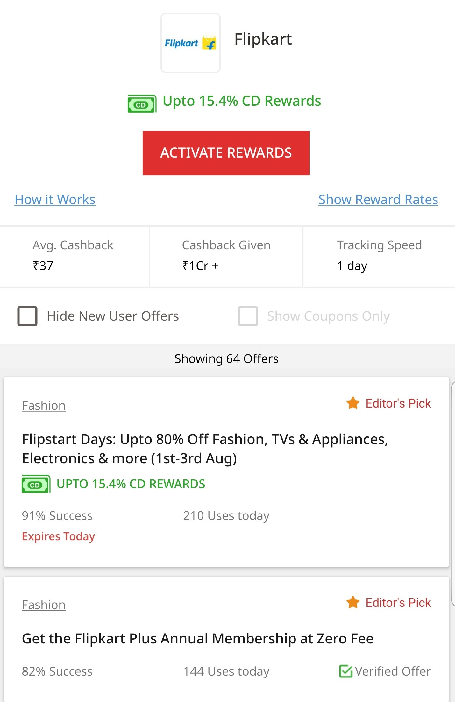Viewport: 455px width, 702px height.
Task: Click the Editor's Pick star on Flipstart offer
Action: (x=353, y=403)
